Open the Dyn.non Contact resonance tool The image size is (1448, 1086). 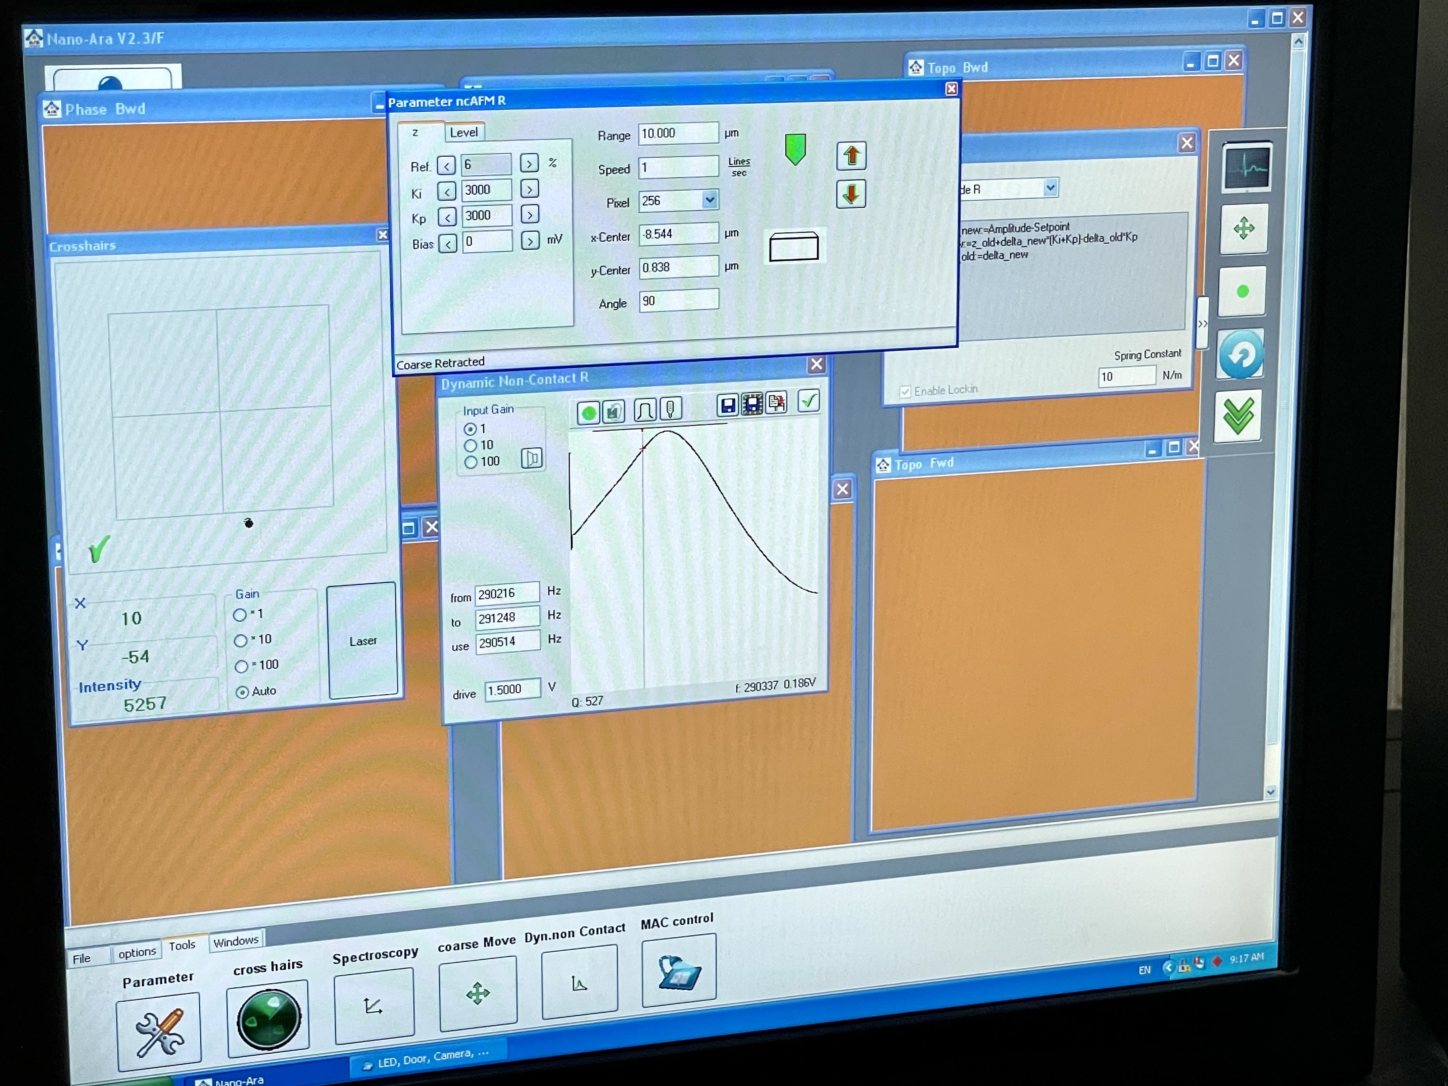point(579,983)
